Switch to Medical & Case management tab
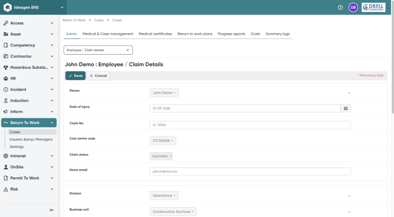Screen dimensions: 394x217 pyautogui.click(x=108, y=34)
